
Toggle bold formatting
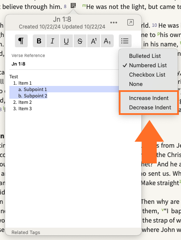[39, 41]
